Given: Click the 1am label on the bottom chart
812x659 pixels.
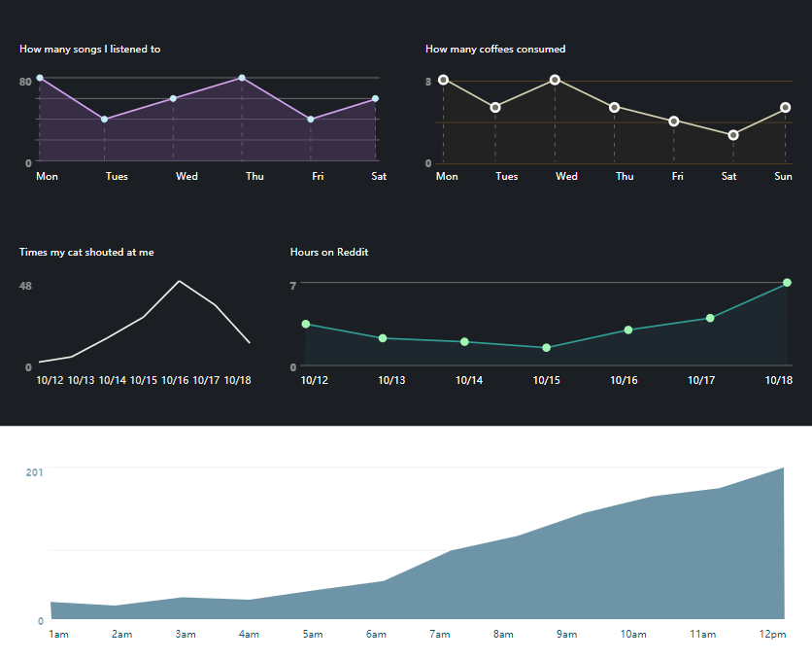Looking at the screenshot, I should click(x=58, y=634).
